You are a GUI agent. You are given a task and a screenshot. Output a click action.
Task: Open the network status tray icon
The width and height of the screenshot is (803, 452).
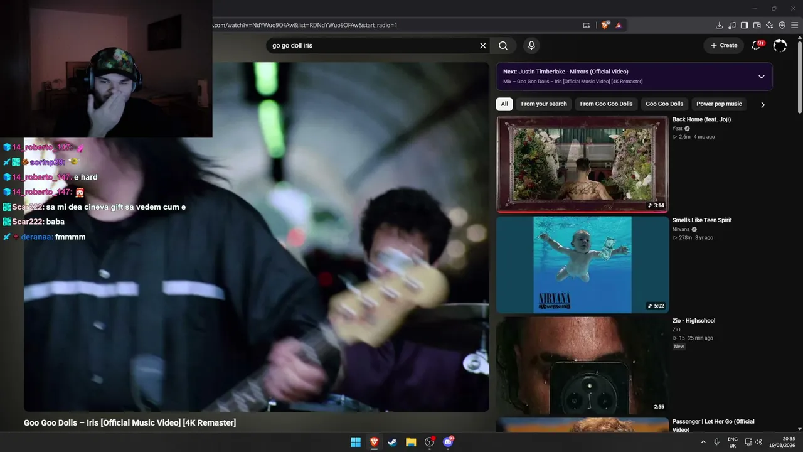point(748,442)
